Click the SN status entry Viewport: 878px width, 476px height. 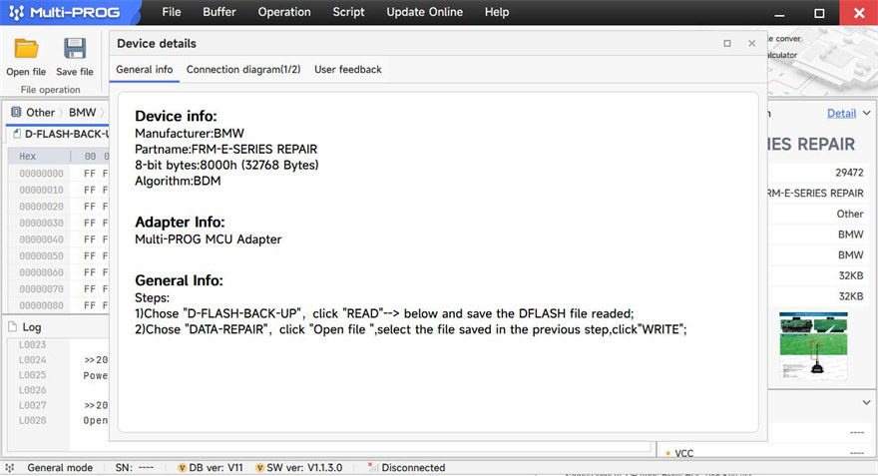135,468
